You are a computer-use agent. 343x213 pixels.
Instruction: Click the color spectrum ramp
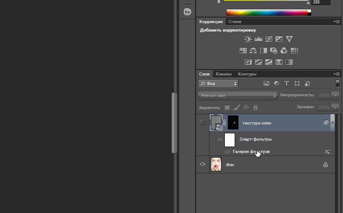pyautogui.click(x=267, y=12)
